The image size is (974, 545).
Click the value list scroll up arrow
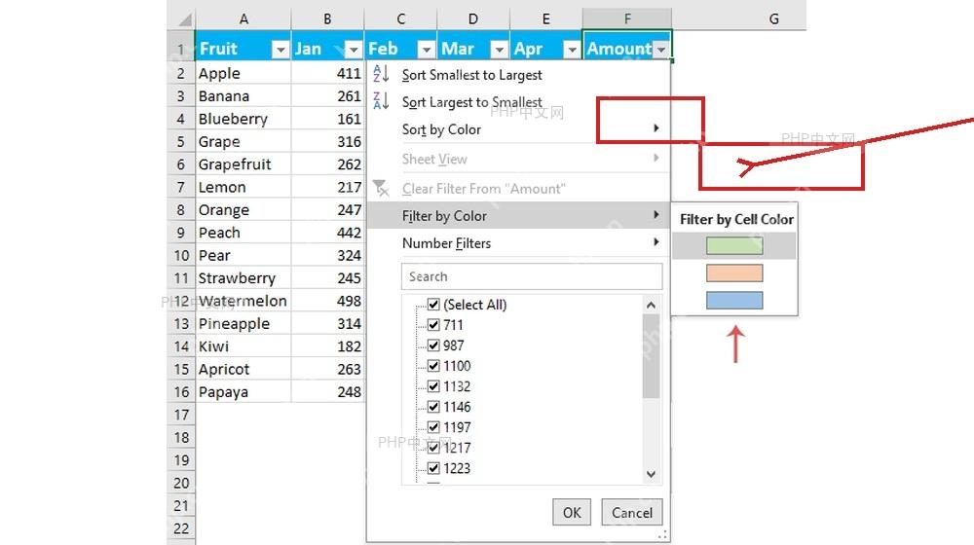pyautogui.click(x=651, y=305)
